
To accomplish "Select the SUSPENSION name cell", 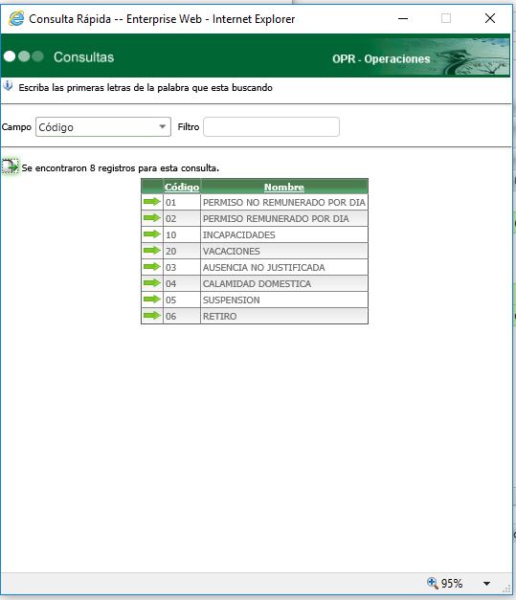I will pyautogui.click(x=284, y=300).
